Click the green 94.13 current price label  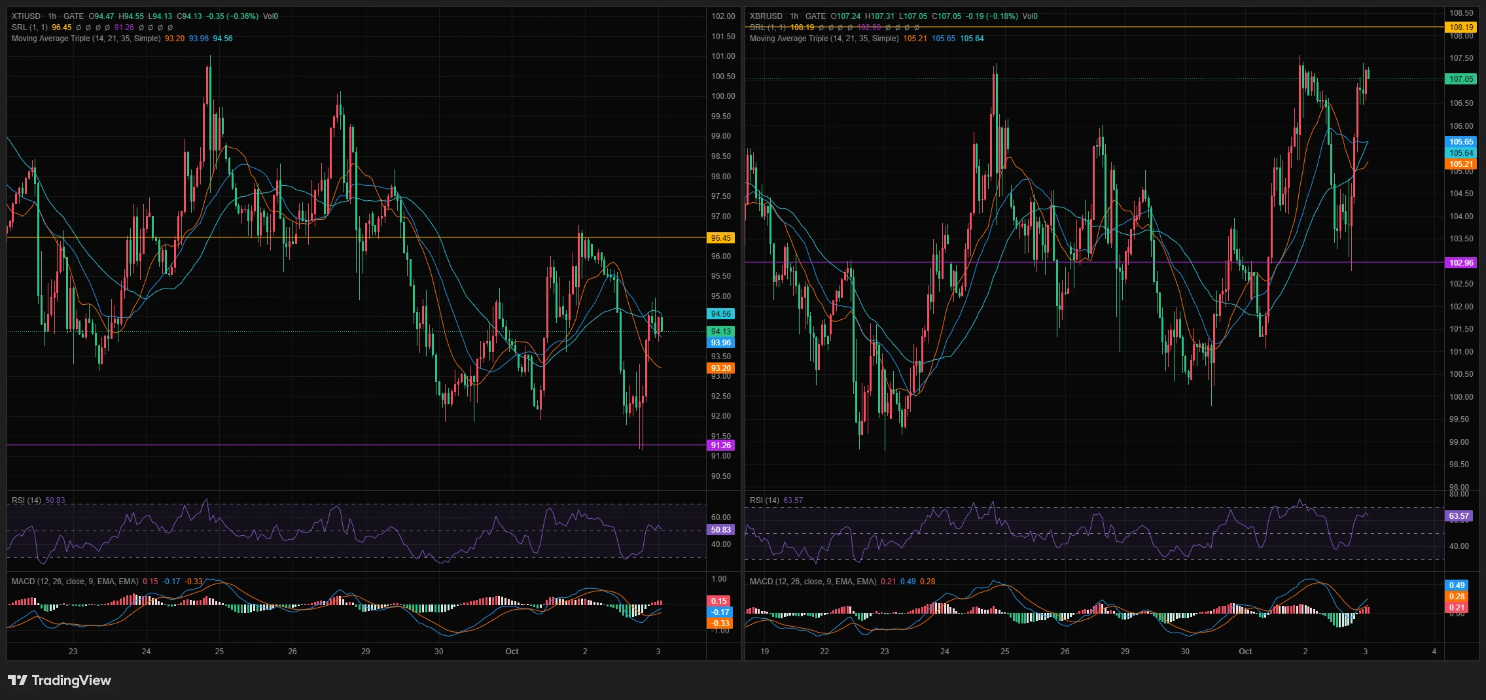click(721, 332)
